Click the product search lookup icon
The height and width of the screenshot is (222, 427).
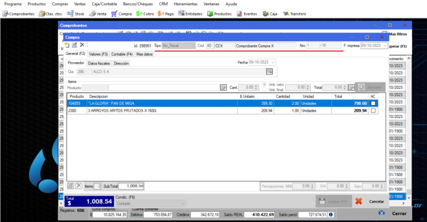pyautogui.click(x=224, y=87)
